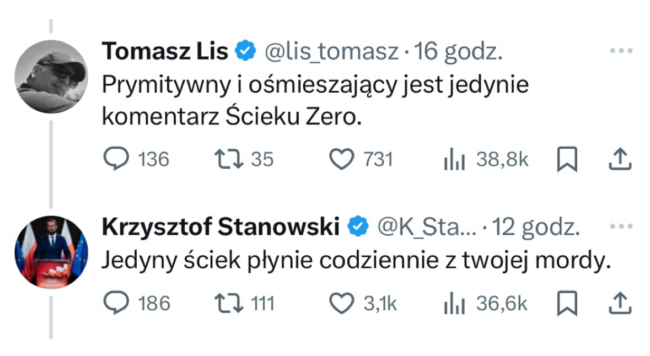Like Tomasz Lis's tweet
Screen dimensions: 650x356
pos(341,159)
